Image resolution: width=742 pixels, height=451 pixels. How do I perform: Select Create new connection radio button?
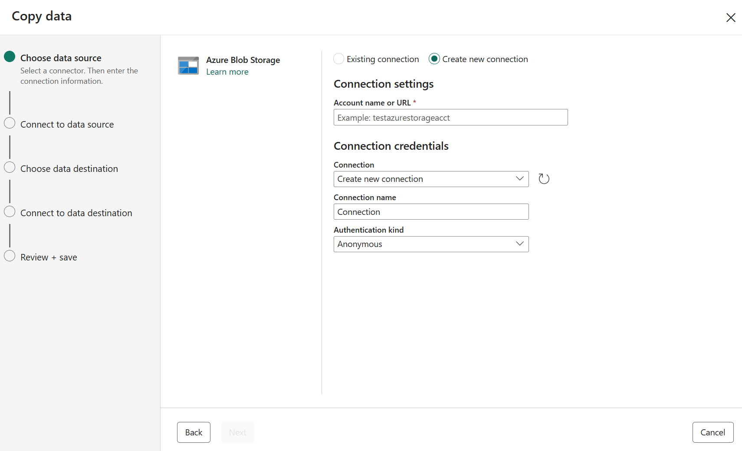tap(434, 59)
